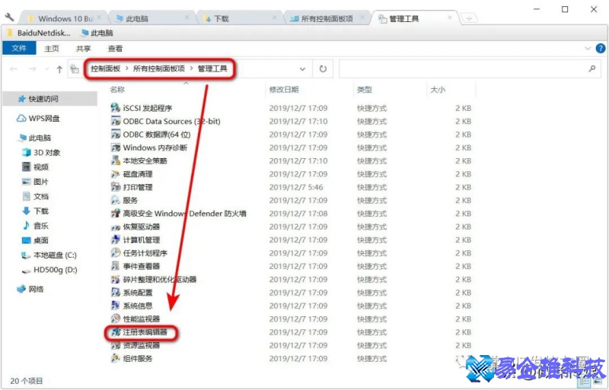609x390 pixels.
Task: Select the 计算机管理 icon
Action: [116, 239]
